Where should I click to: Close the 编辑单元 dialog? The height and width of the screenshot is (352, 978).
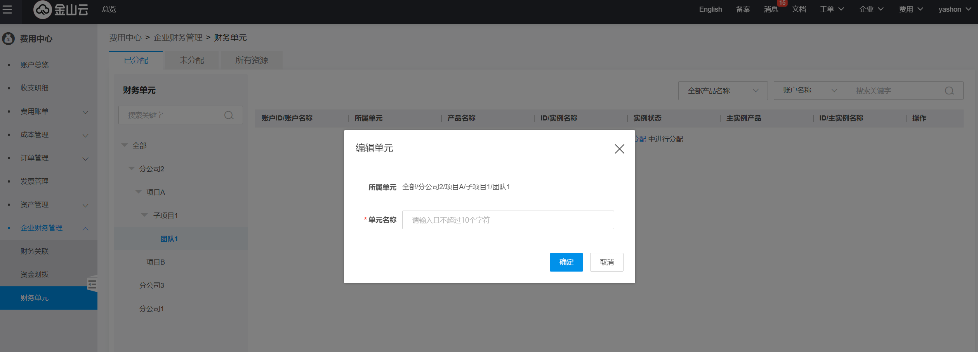point(619,149)
